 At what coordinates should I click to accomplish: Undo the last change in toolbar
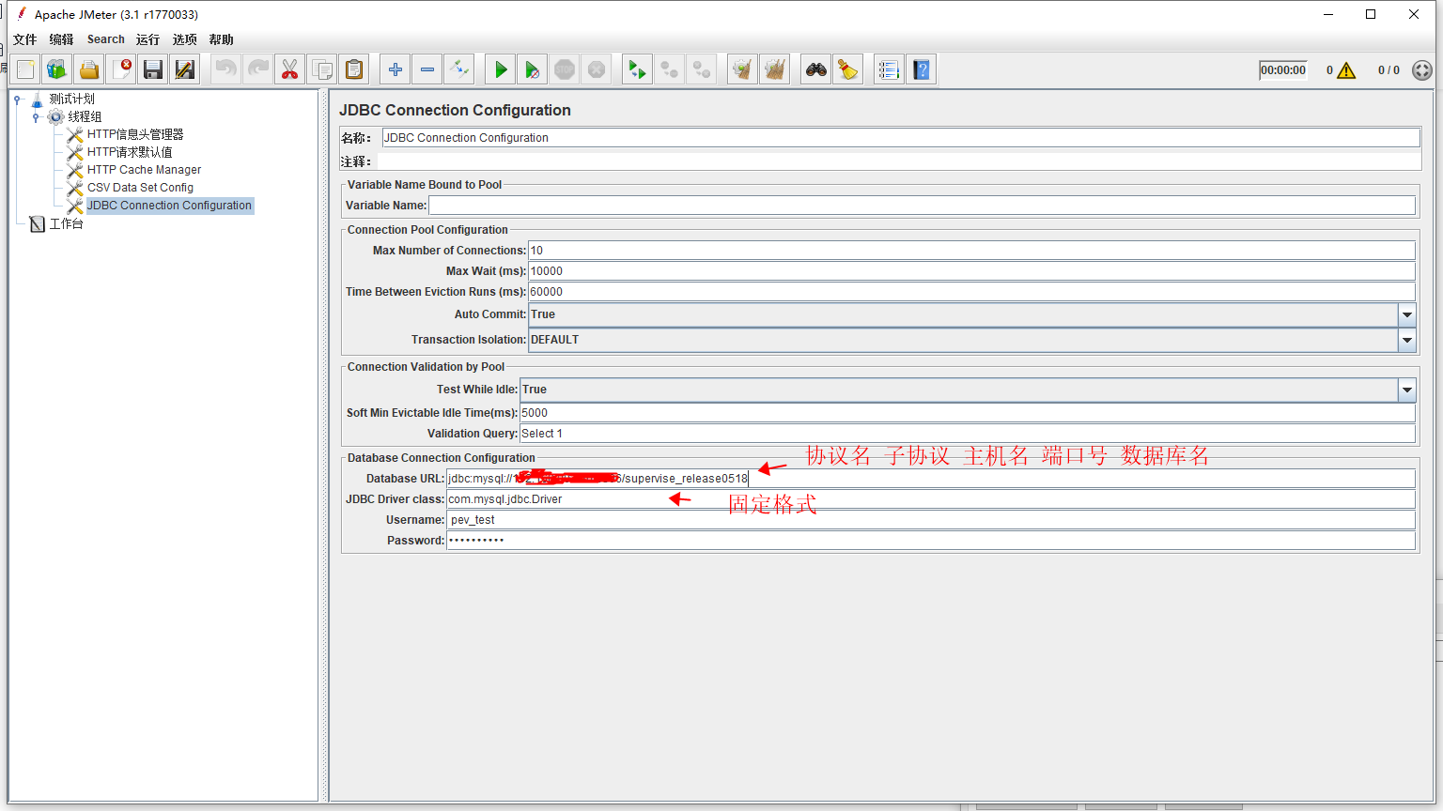[x=225, y=69]
